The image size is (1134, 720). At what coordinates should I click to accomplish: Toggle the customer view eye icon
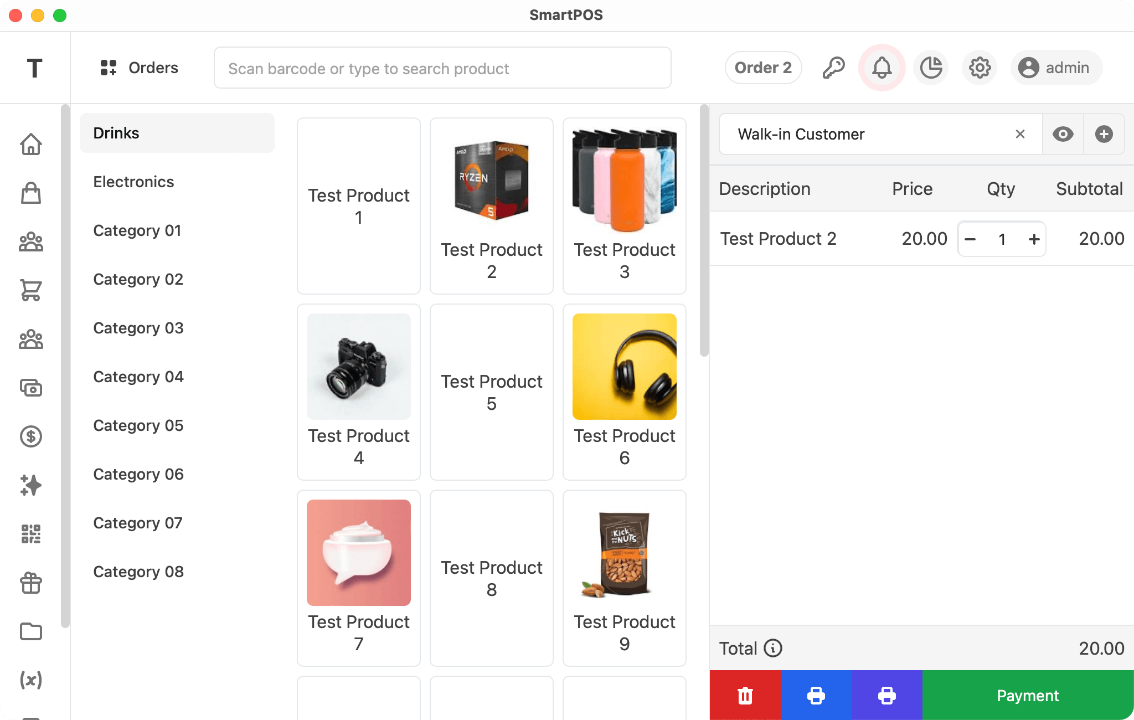point(1063,134)
